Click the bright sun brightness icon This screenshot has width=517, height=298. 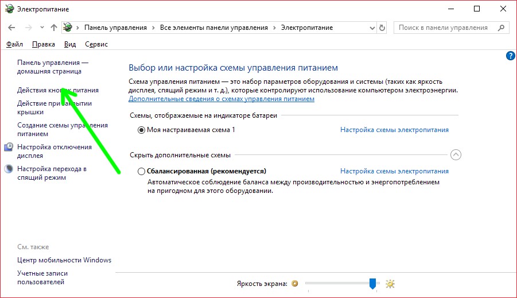[390, 284]
